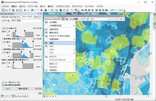Click the レイヤー名 input field
The height and width of the screenshot is (101, 156).
(27, 21)
